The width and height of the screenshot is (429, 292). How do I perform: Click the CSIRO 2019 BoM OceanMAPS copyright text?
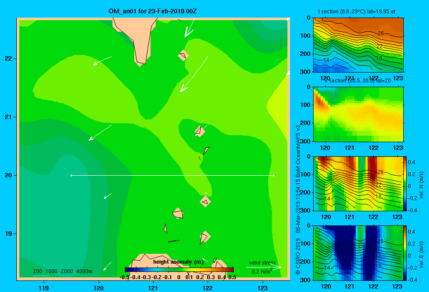click(x=298, y=200)
